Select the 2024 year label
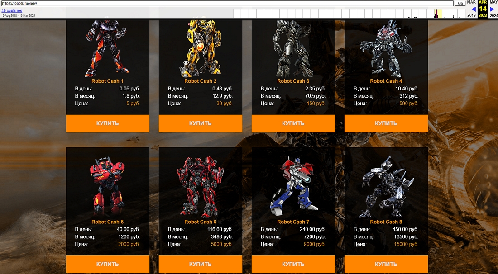498x274 pixels. [493, 15]
